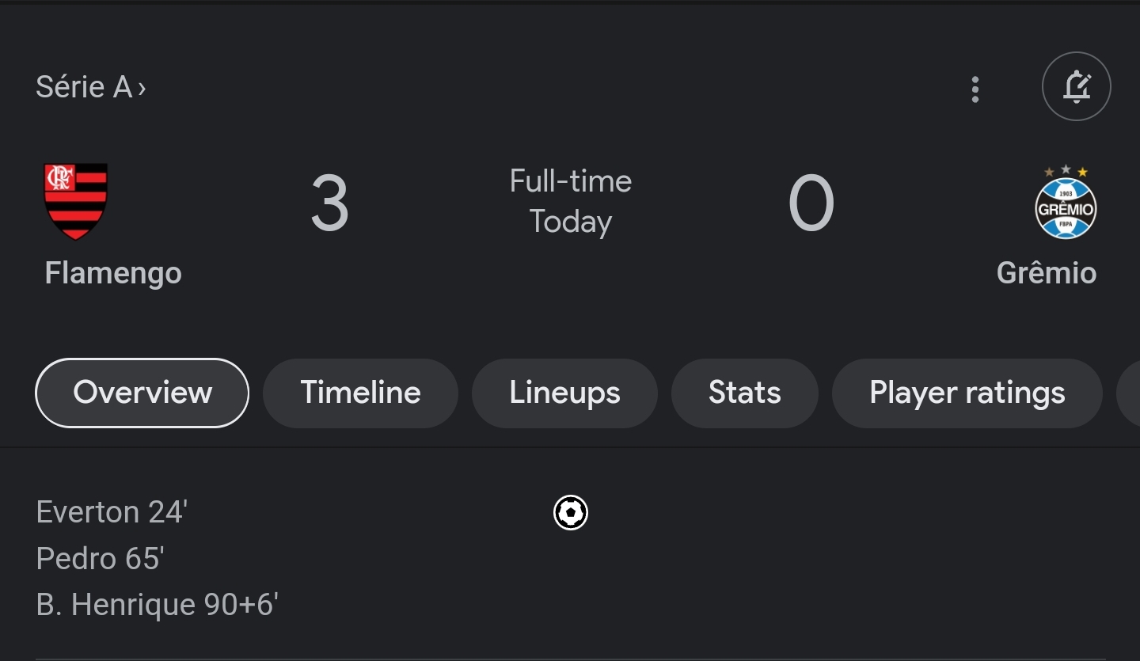Viewport: 1140px width, 661px height.
Task: Reveal the partially hidden tab at right edge
Action: pyautogui.click(x=1128, y=393)
